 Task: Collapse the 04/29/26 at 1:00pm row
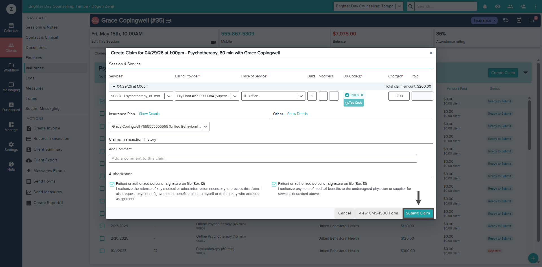(114, 86)
